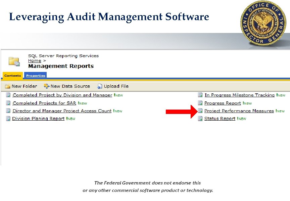Click the report icon beside Completed Projects for SAR
Viewport: 290px width, 201px height.
(x=8, y=103)
